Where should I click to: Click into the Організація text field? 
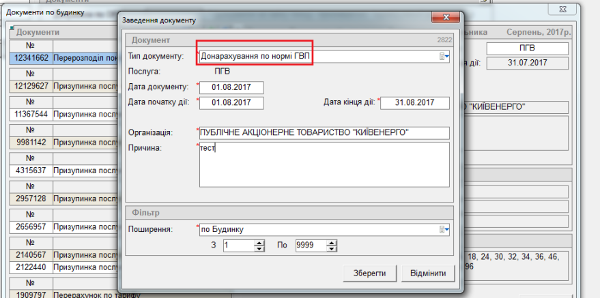coord(324,132)
